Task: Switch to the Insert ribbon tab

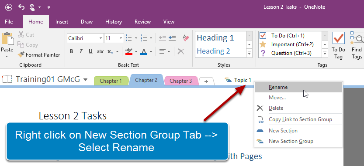Action: click(62, 22)
